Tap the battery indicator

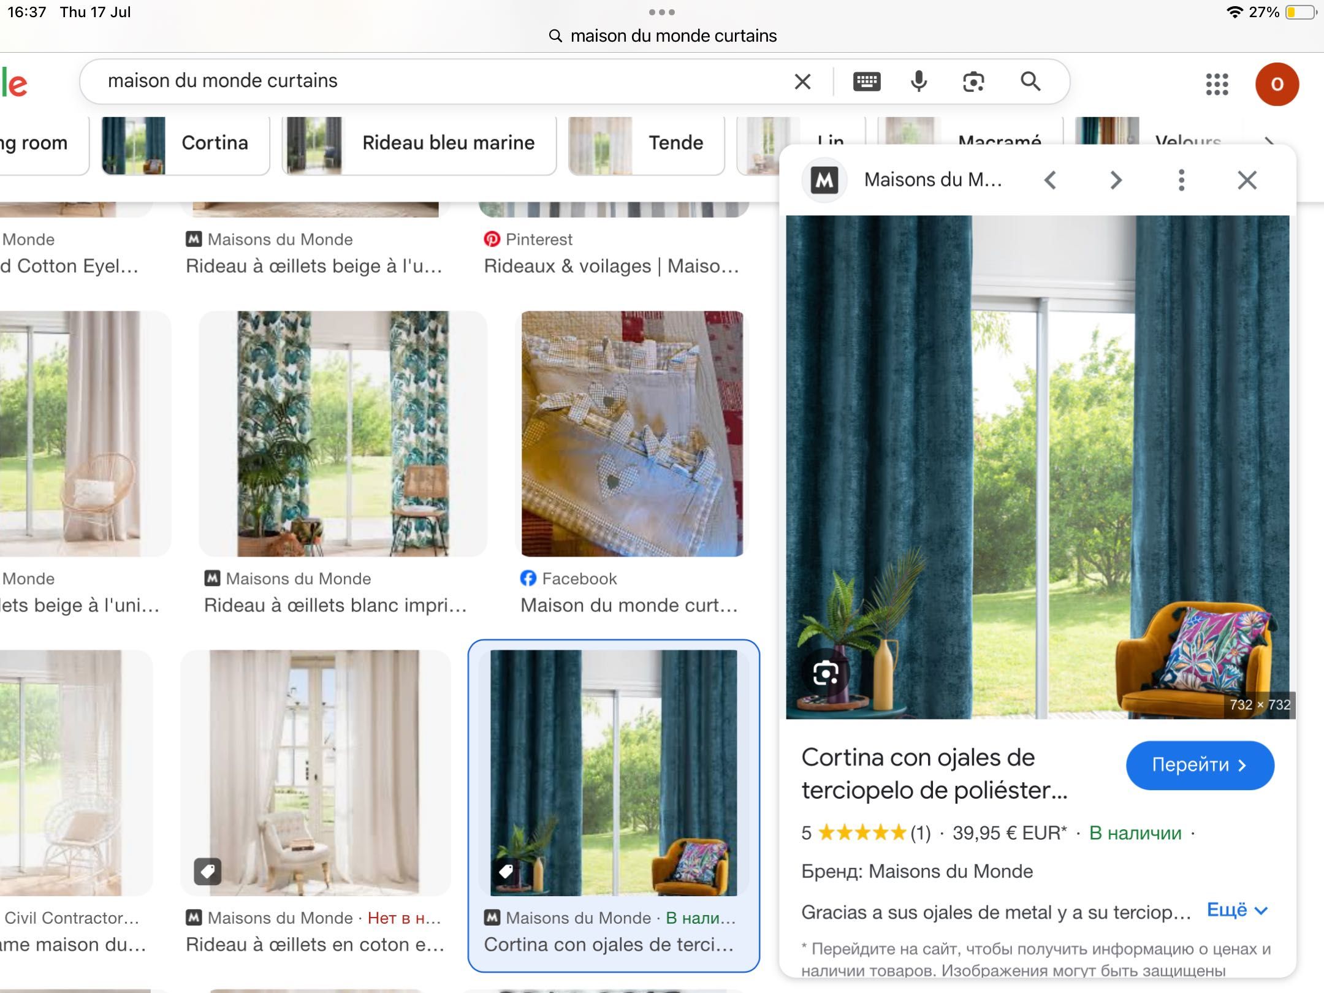coord(1300,12)
